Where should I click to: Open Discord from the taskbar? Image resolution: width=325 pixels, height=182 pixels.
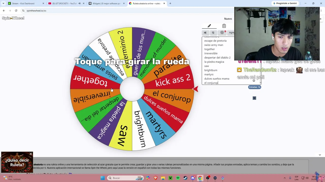tap(193, 178)
